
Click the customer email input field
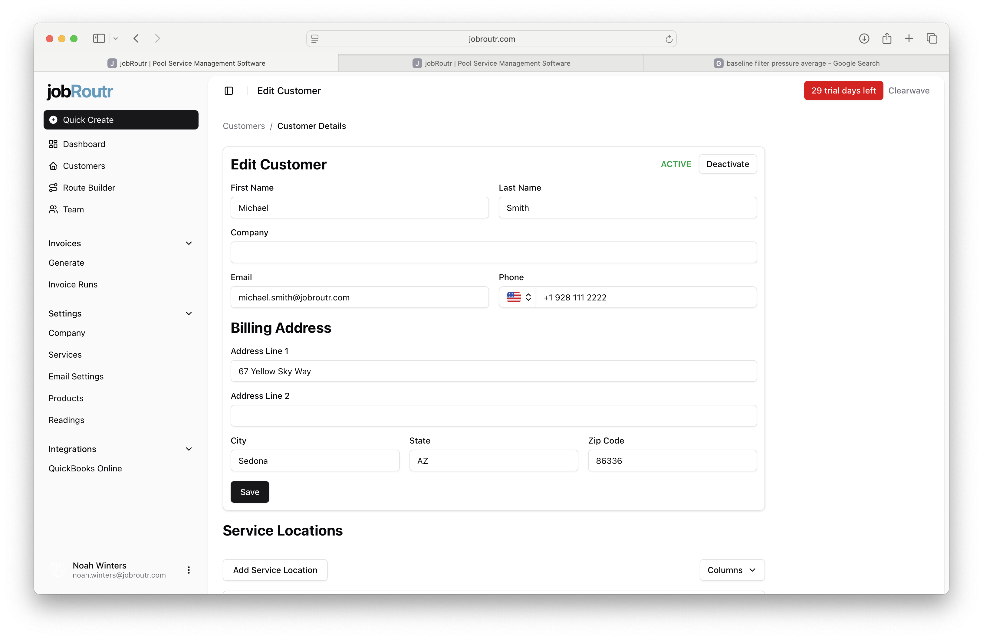[359, 297]
